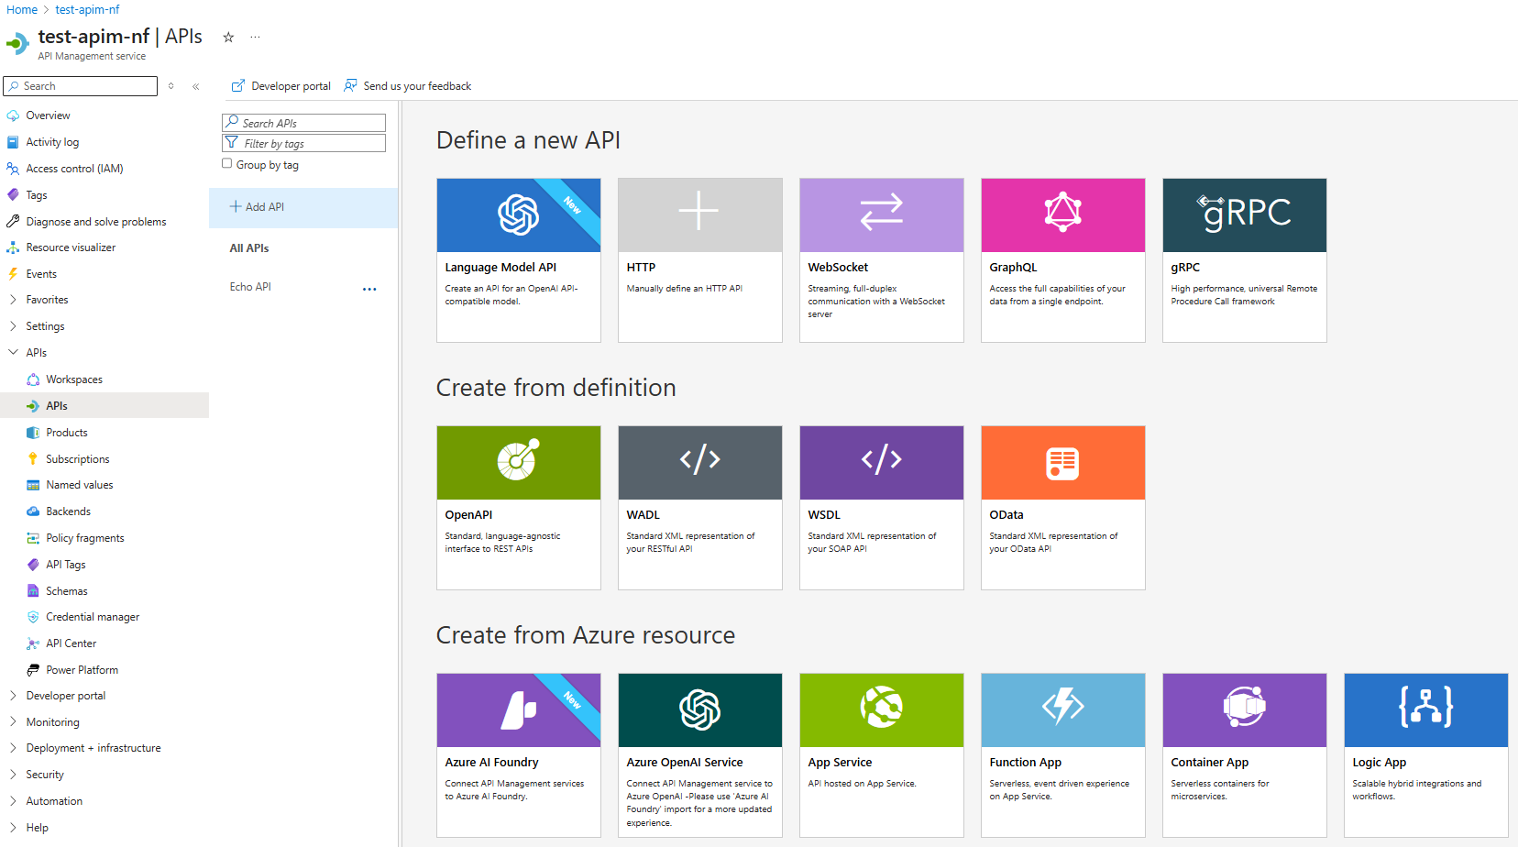Screen dimensions: 1518x847
Task: Enable the Group by tag checkbox
Action: 226,164
